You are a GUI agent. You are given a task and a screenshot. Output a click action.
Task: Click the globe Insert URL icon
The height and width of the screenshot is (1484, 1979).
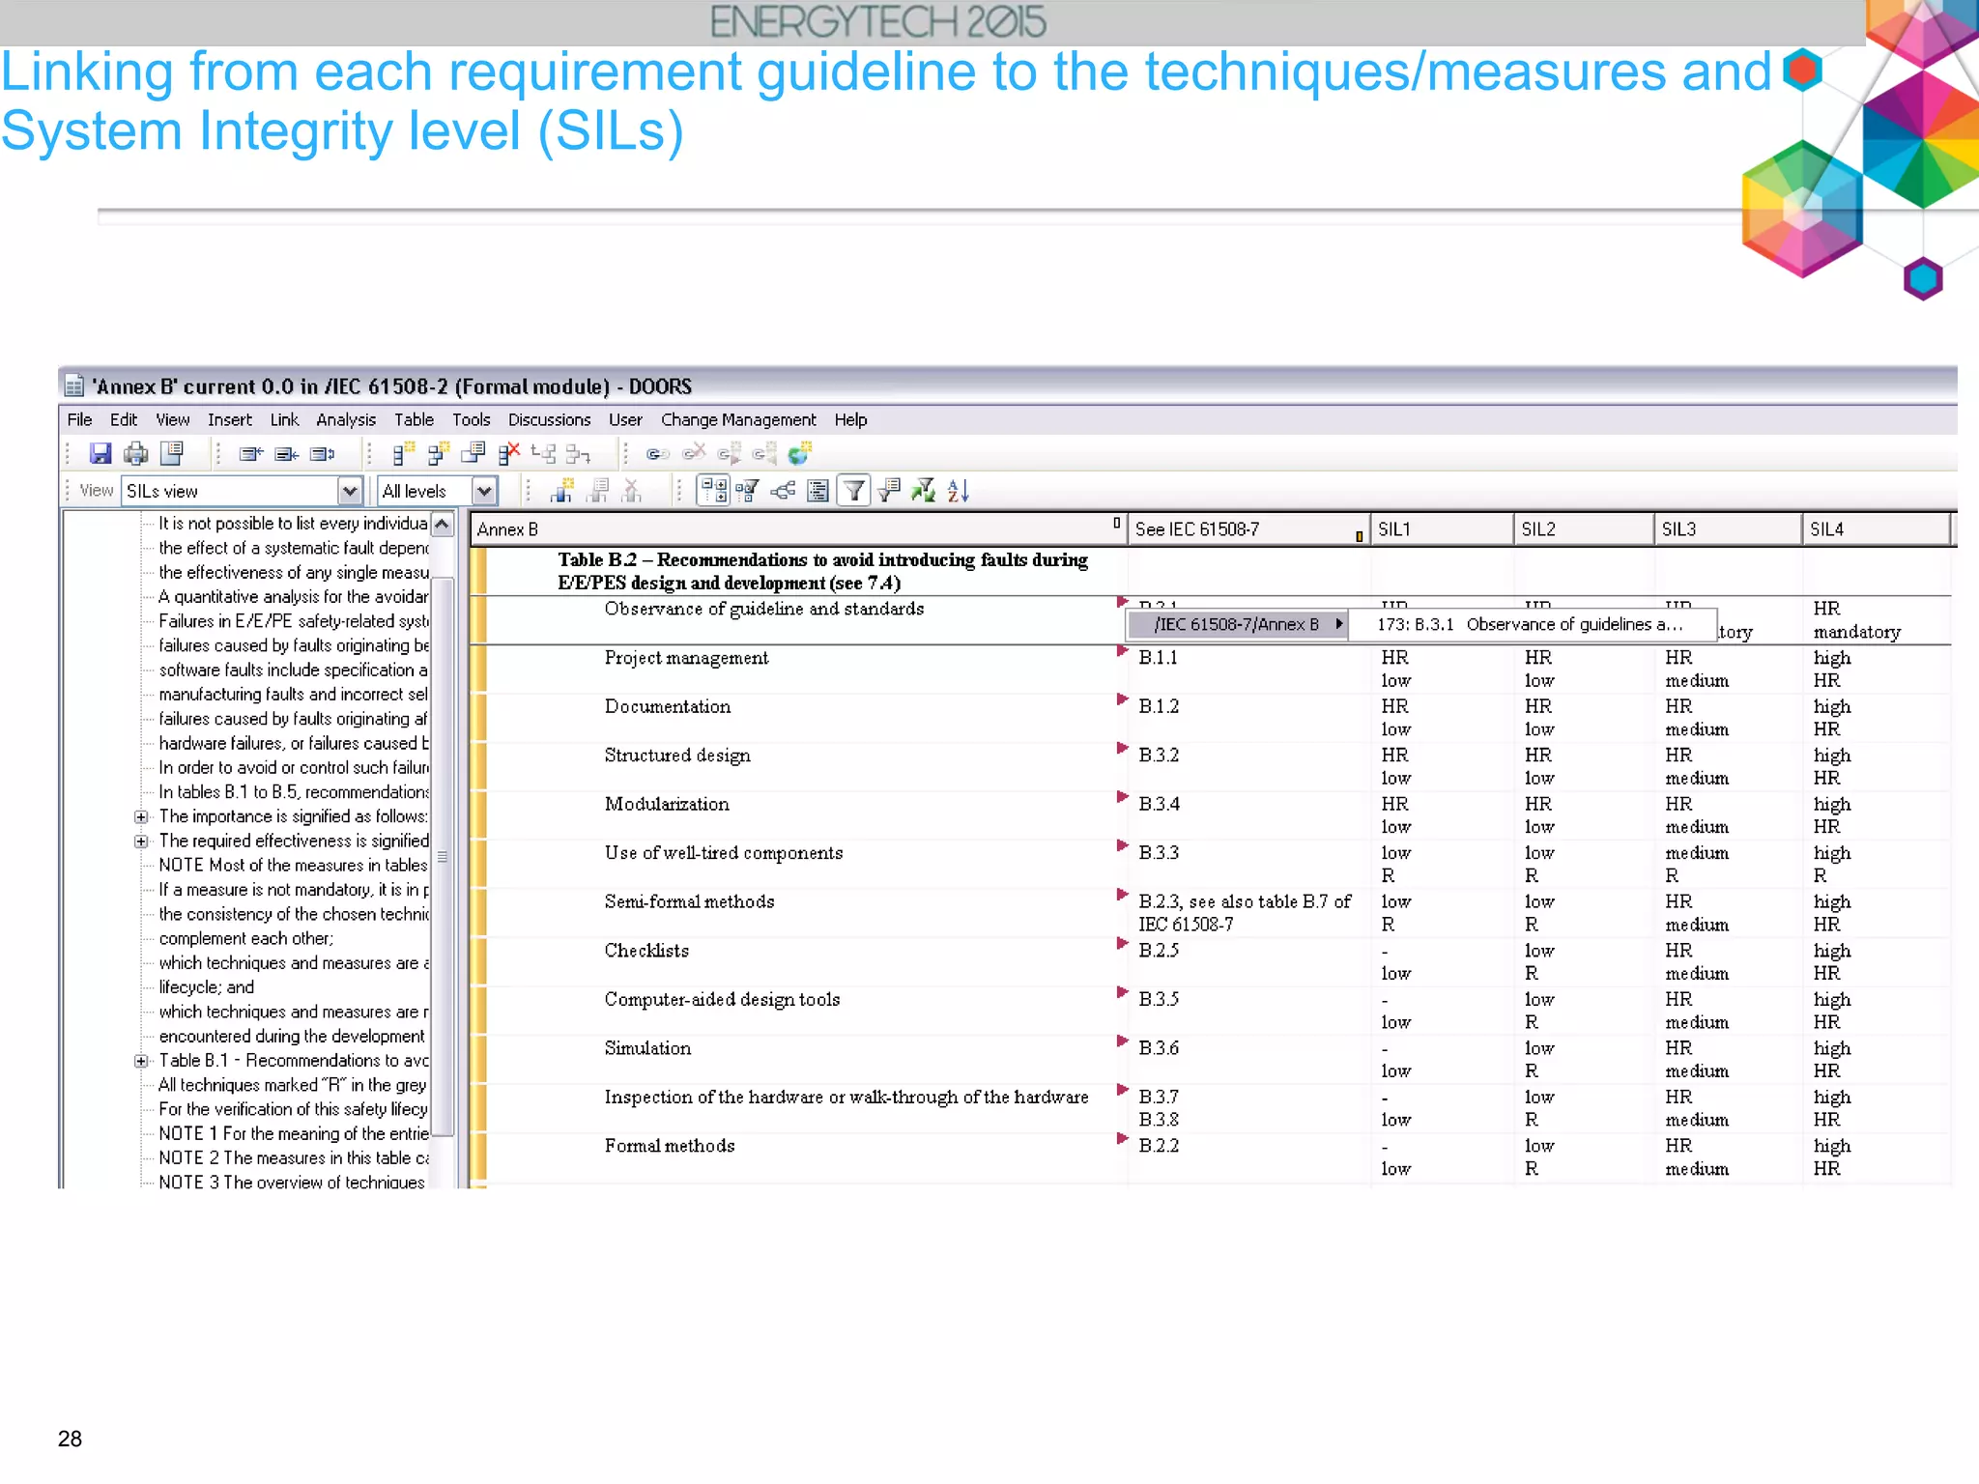click(799, 453)
